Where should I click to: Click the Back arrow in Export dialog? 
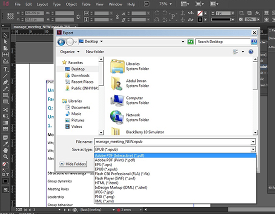coord(61,42)
